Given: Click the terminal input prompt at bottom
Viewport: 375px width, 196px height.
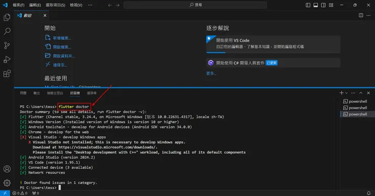Looking at the screenshot, I should point(60,187).
